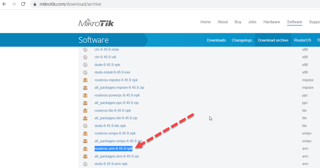The height and width of the screenshot is (168, 320).
Task: Open the Home menu item
Action: [205, 22]
